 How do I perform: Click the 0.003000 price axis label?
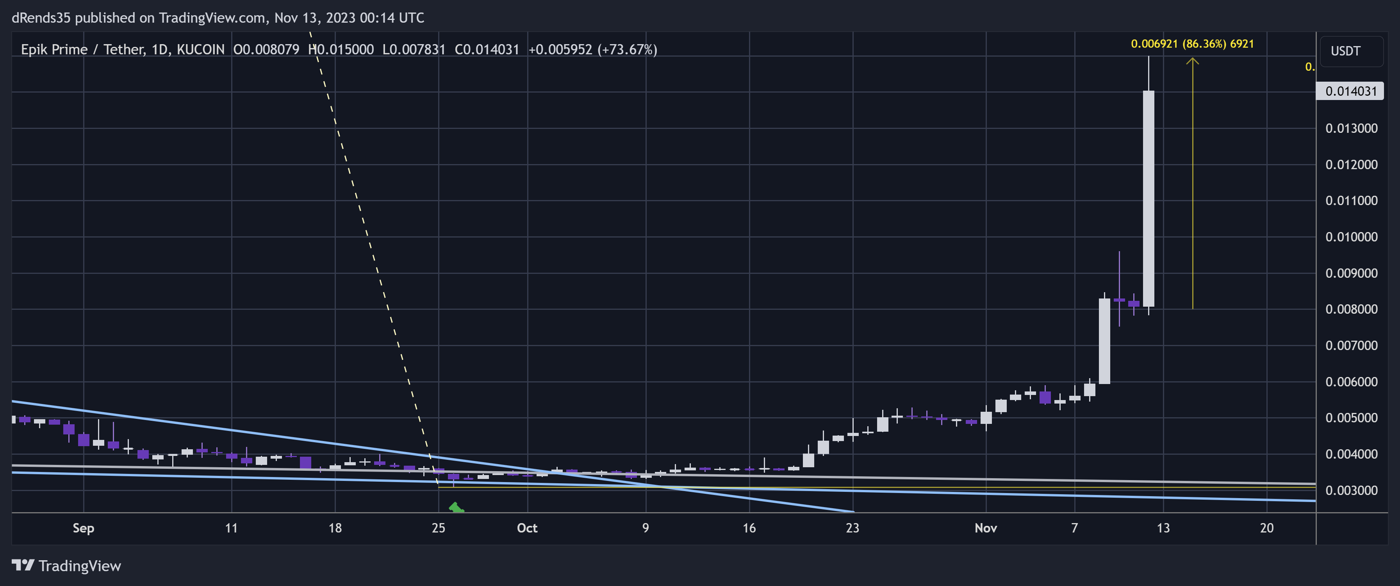click(x=1351, y=490)
